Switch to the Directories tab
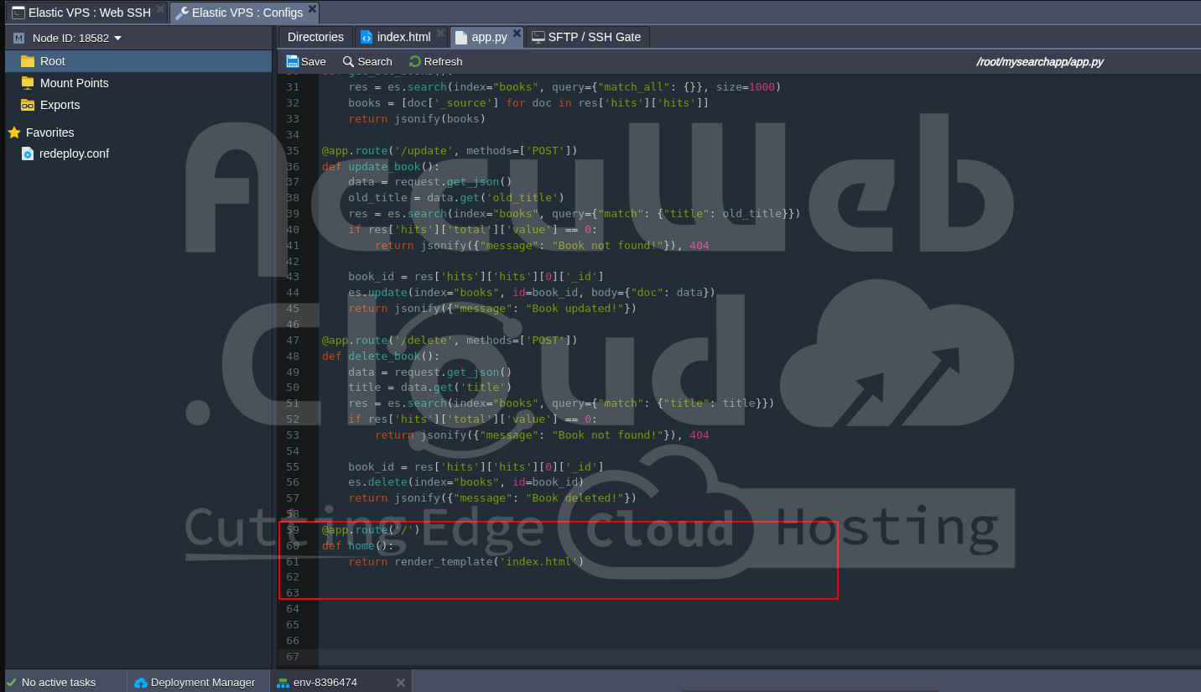Viewport: 1201px width, 692px height. [315, 37]
